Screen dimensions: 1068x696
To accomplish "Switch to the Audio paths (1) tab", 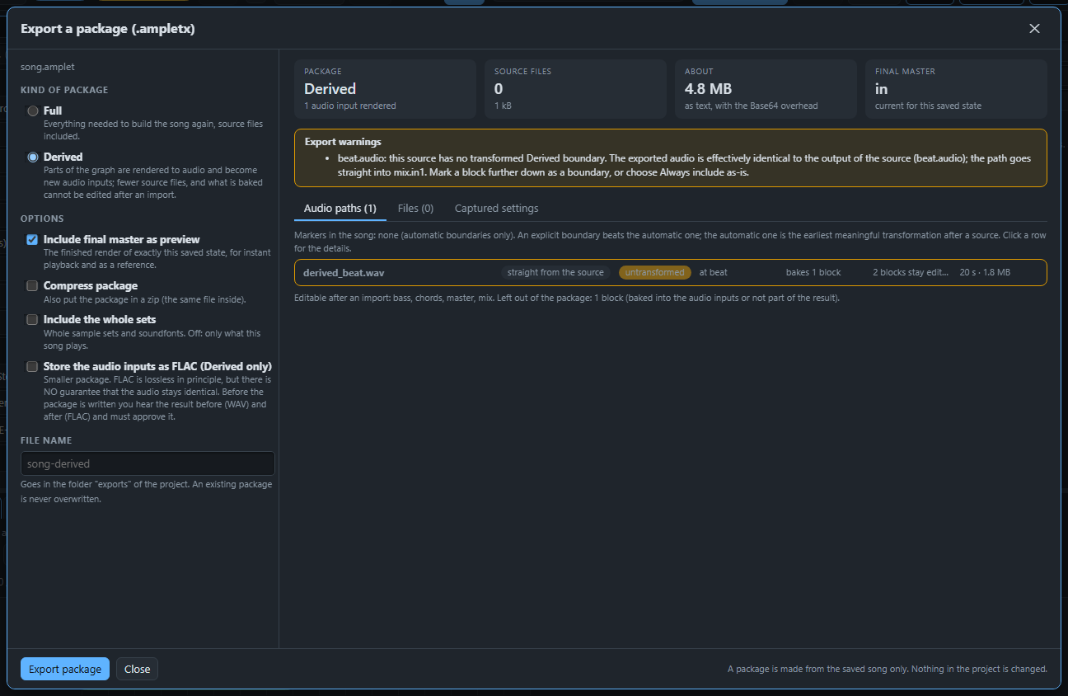I will tap(340, 209).
